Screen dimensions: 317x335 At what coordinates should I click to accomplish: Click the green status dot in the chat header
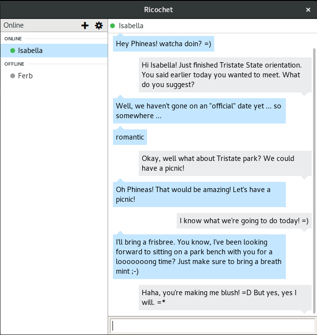pyautogui.click(x=112, y=26)
